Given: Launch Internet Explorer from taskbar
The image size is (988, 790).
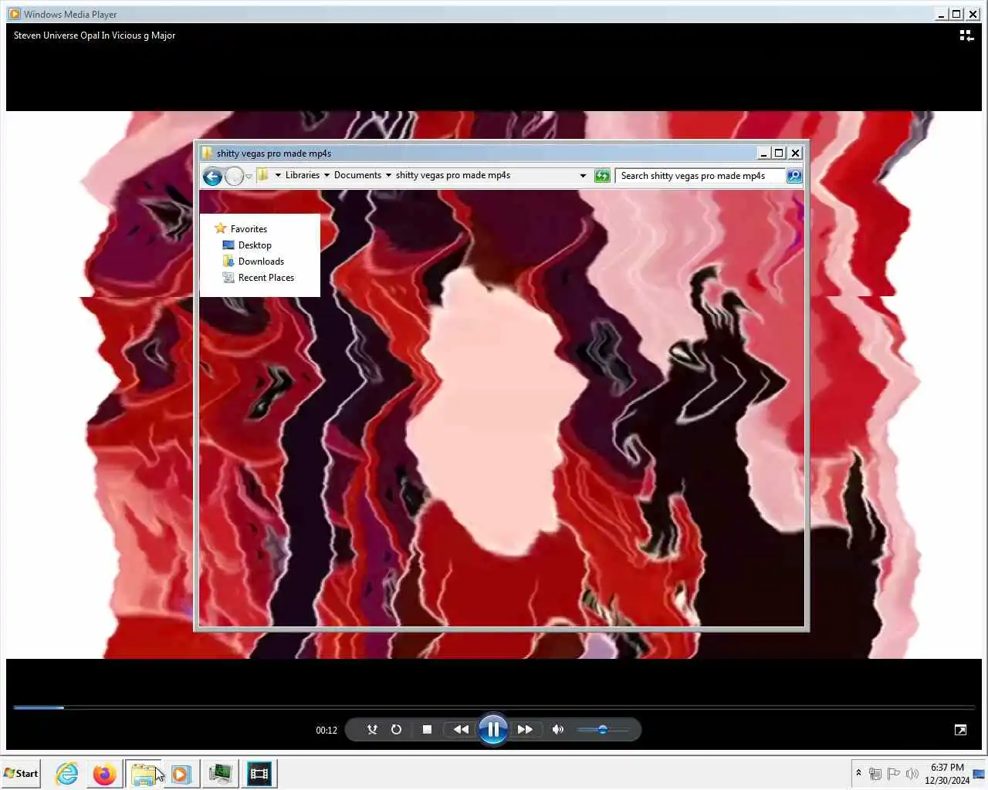Looking at the screenshot, I should click(67, 773).
